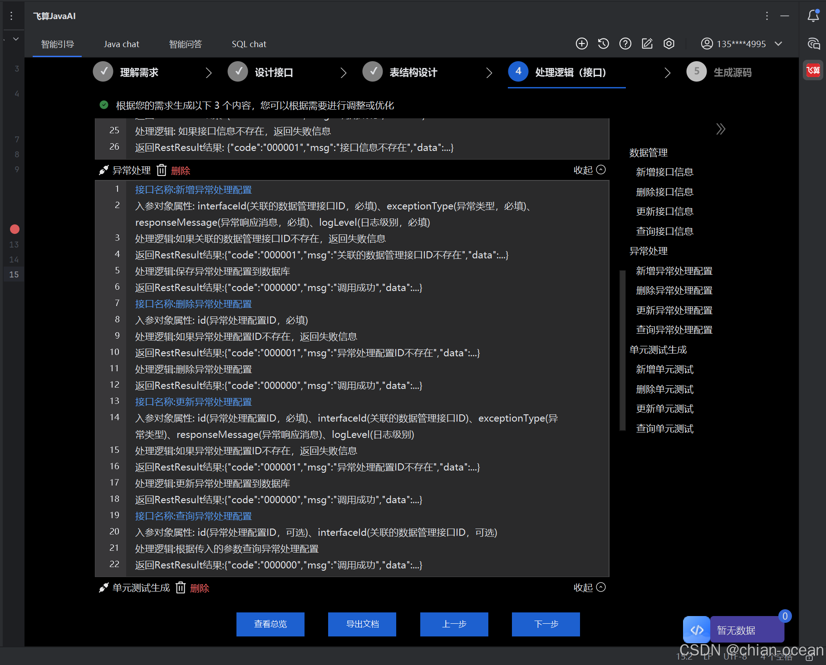Image resolution: width=826 pixels, height=665 pixels.
Task: Click line 处理逻辑:根据传入的参数查询异常处理配置
Action: tap(227, 549)
